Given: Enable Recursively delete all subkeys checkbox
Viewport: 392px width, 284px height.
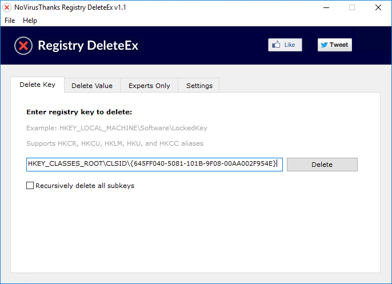Looking at the screenshot, I should coord(30,186).
